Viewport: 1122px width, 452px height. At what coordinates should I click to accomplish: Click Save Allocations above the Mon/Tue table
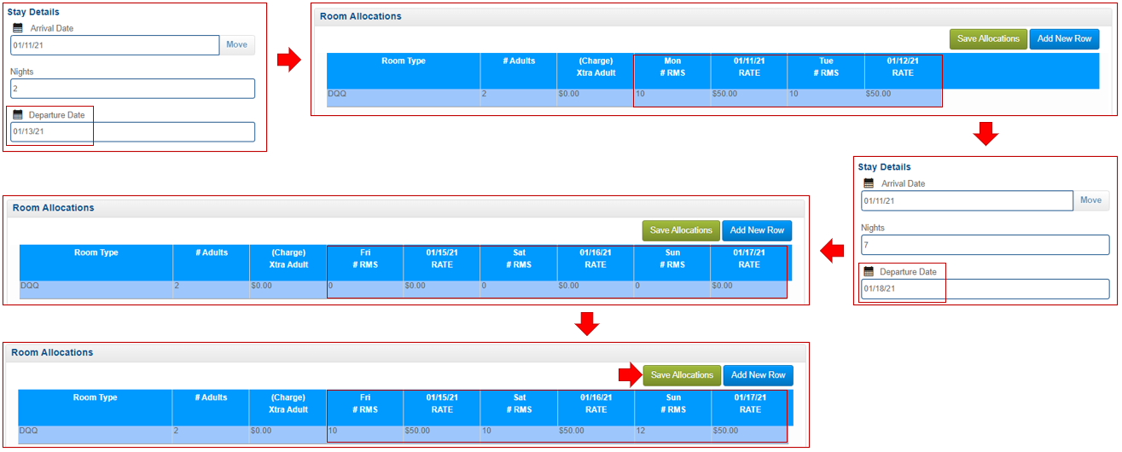click(988, 39)
